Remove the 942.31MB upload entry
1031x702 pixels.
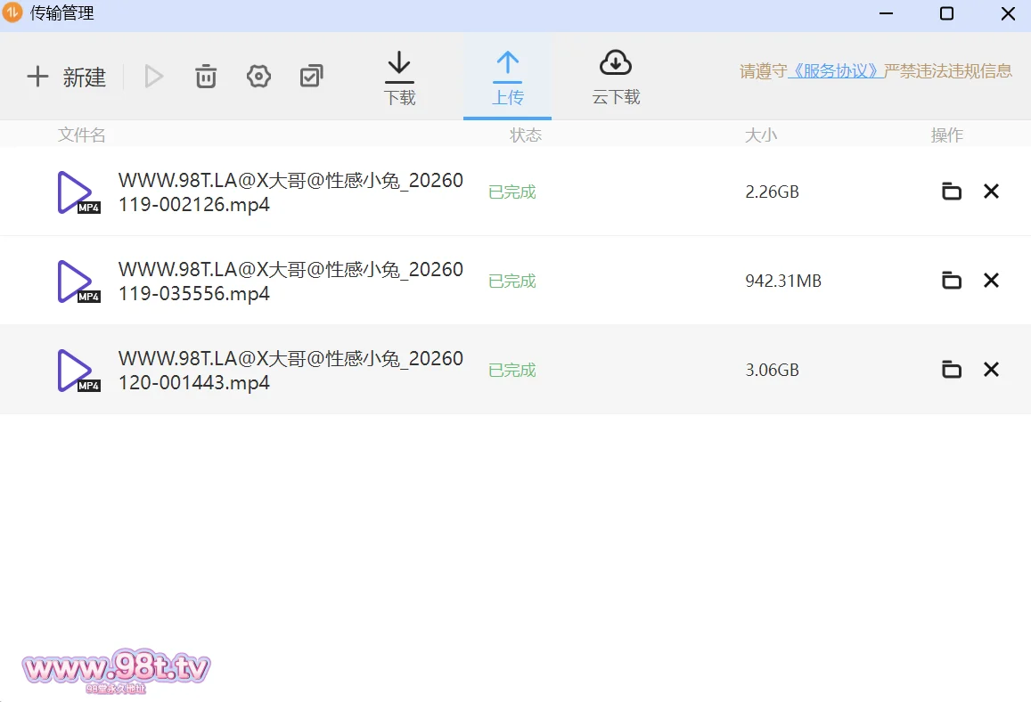click(x=991, y=281)
